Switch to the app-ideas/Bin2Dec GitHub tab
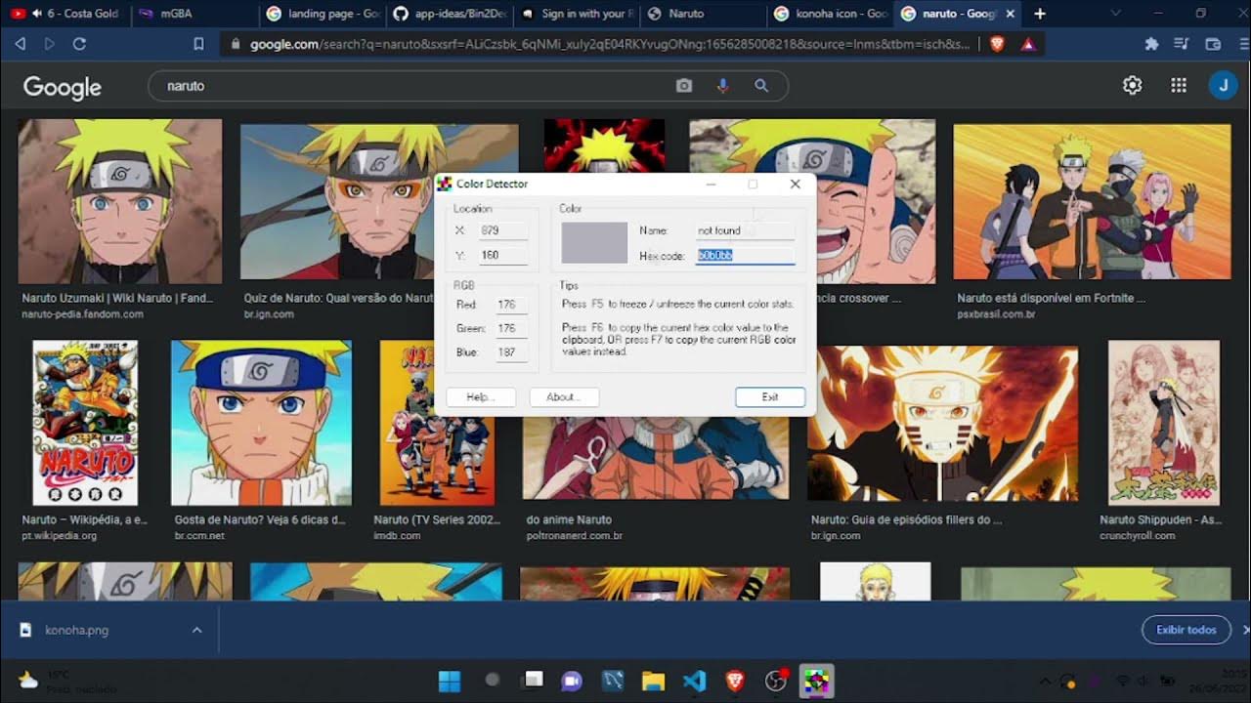This screenshot has width=1251, height=703. point(450,14)
